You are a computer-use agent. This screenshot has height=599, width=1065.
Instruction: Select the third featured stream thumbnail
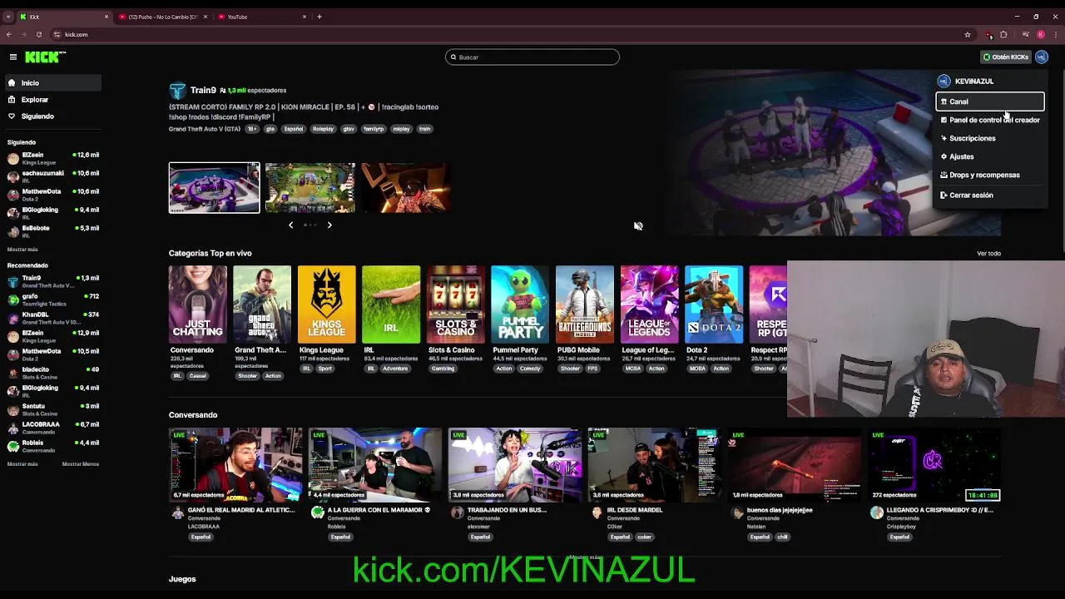pos(406,187)
